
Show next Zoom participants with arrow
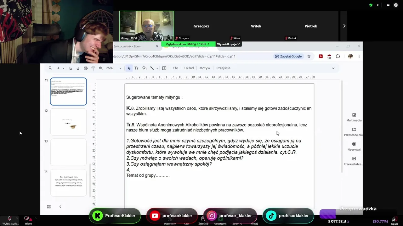[344, 26]
